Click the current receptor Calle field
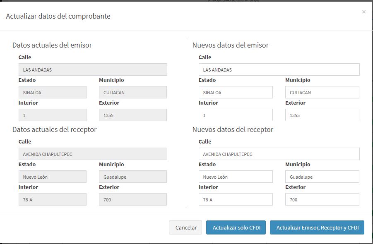 93,154
